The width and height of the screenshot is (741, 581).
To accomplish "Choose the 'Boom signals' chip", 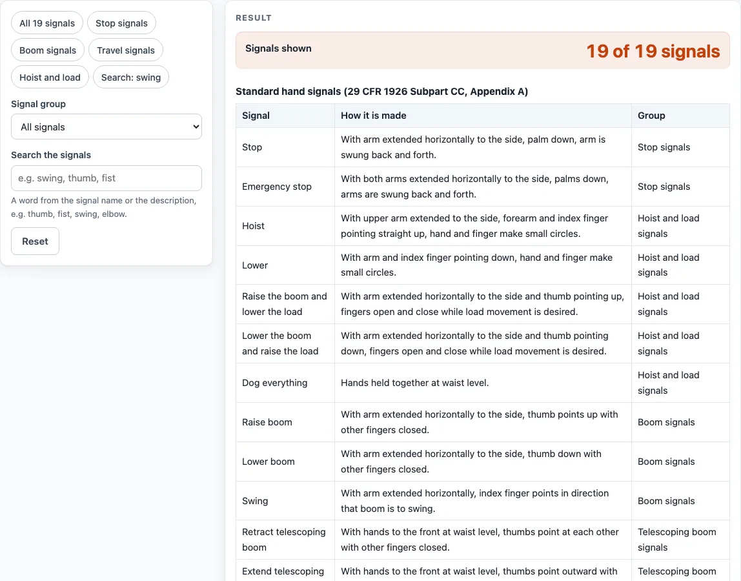I will [x=48, y=50].
